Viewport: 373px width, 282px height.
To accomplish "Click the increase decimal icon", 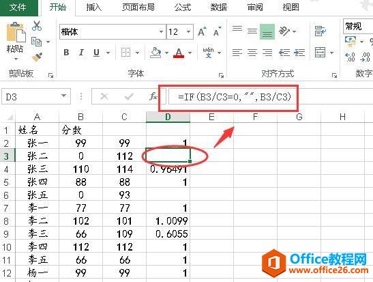I will point(350,57).
